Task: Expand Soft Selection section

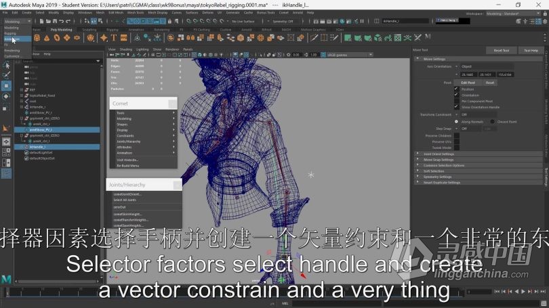Action: [x=478, y=171]
